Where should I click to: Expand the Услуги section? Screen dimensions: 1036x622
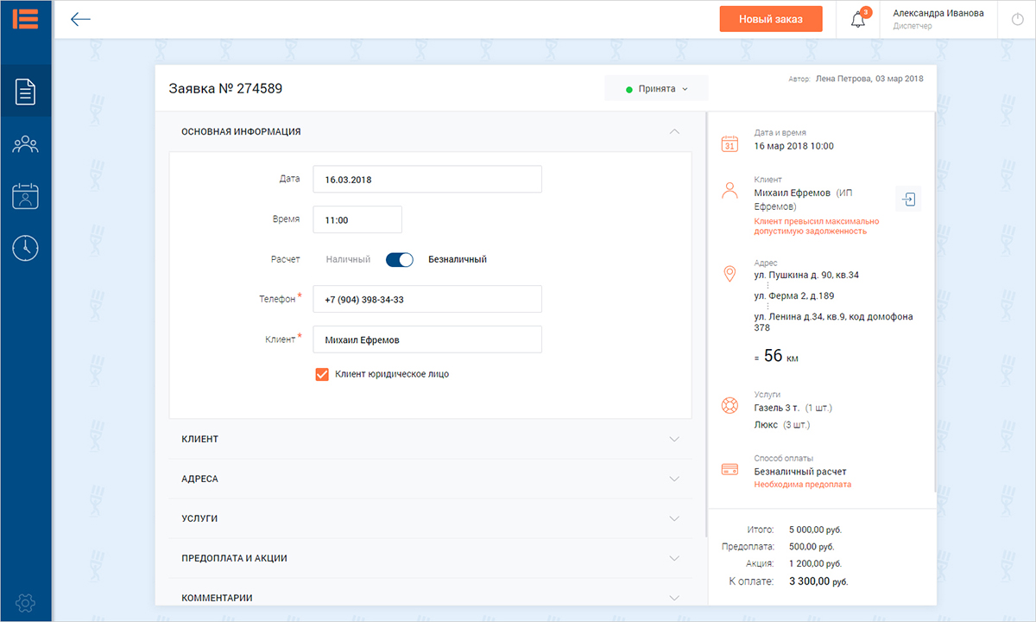click(430, 518)
